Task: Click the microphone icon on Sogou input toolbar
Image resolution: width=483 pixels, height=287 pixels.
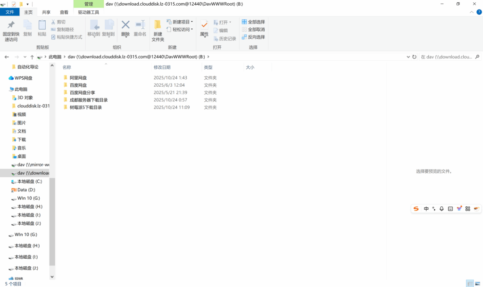Action: [441, 209]
